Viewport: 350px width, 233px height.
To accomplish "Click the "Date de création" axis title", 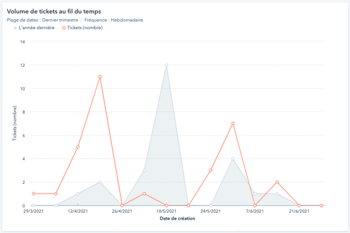I will [178, 218].
